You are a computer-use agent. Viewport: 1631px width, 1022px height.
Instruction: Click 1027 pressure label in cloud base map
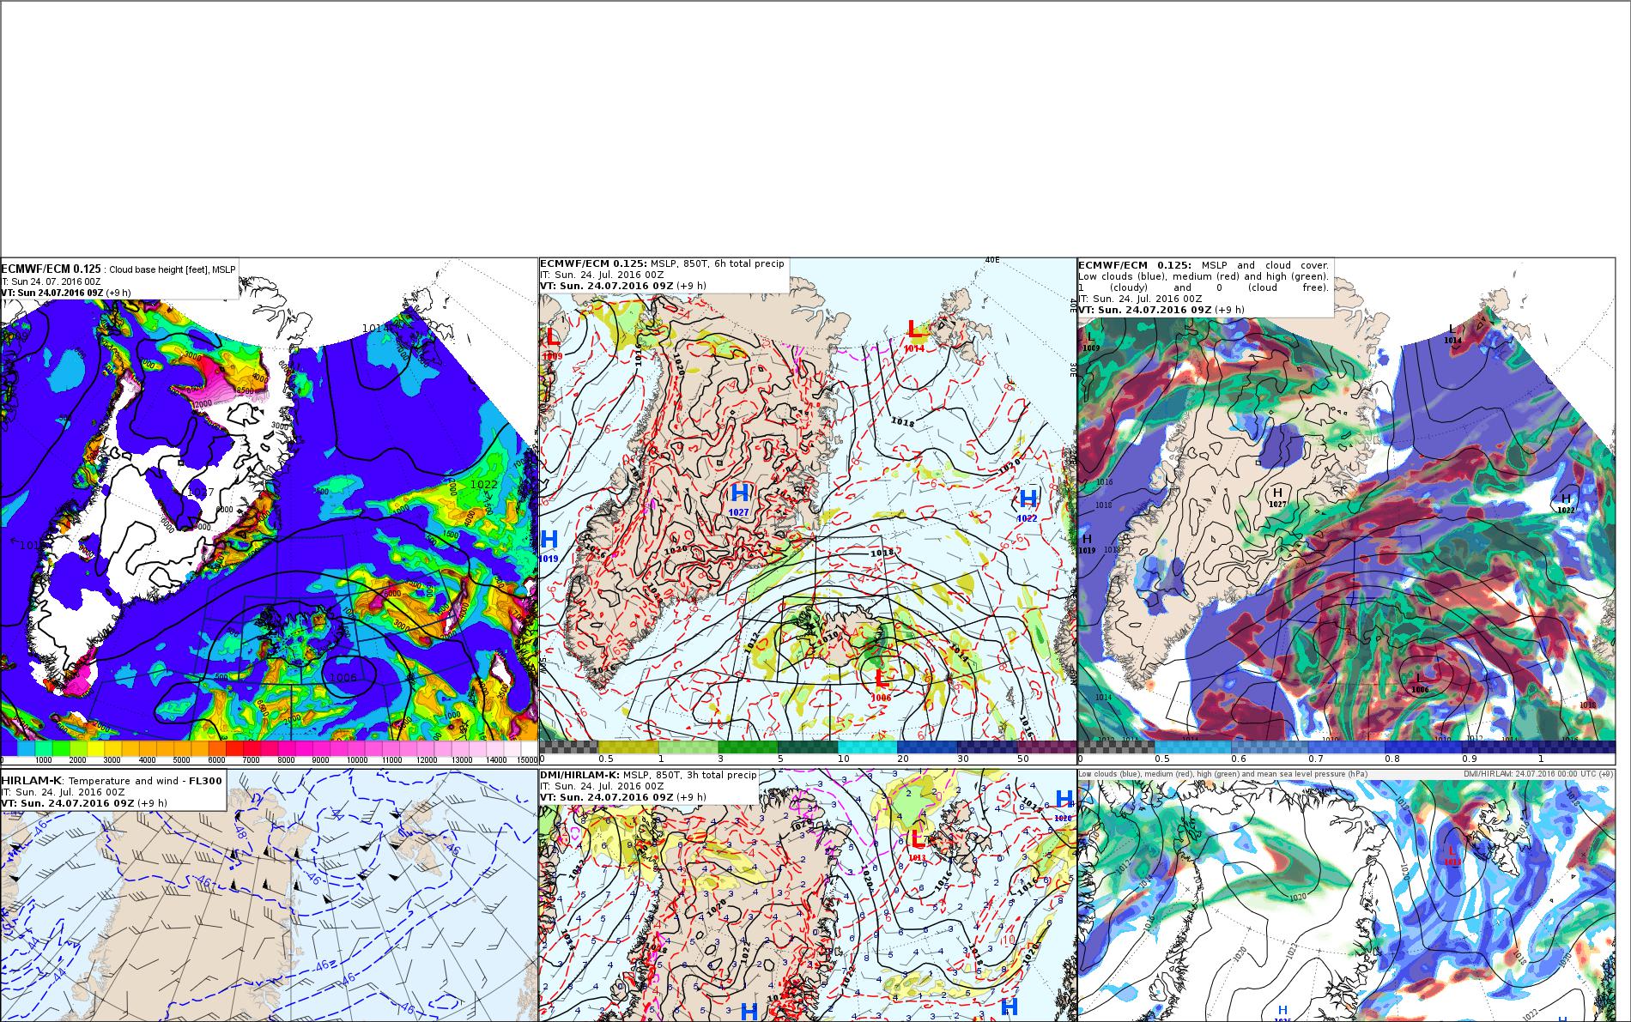point(200,492)
